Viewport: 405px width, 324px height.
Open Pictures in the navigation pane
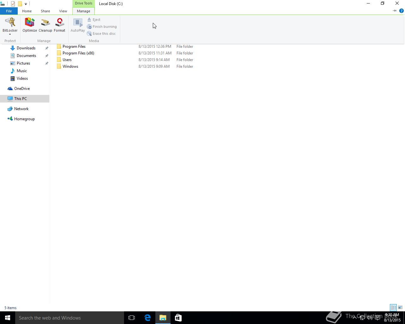(x=23, y=63)
